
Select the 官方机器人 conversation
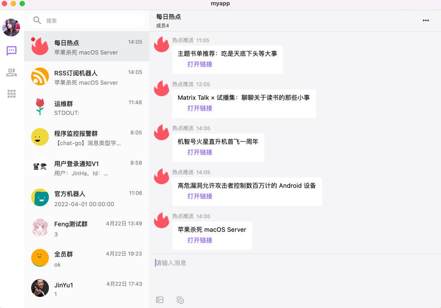[x=87, y=197]
